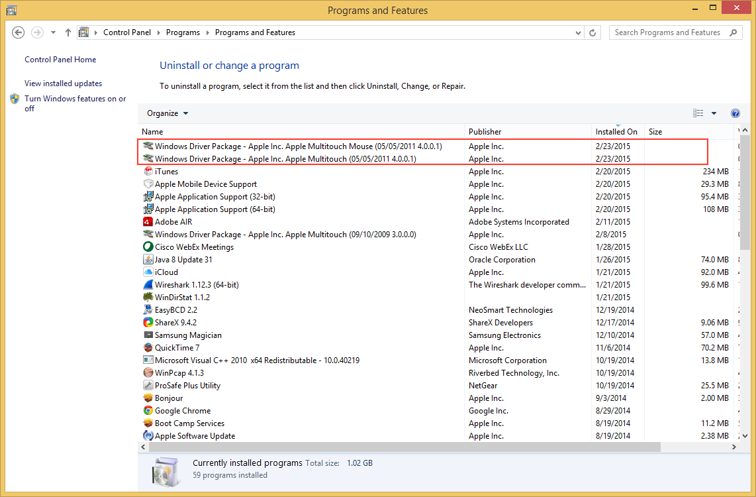Image resolution: width=756 pixels, height=497 pixels.
Task: Select the EasyBCD 2.2 icon
Action: click(x=148, y=309)
